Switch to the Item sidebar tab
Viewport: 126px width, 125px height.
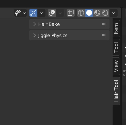pyautogui.click(x=116, y=29)
